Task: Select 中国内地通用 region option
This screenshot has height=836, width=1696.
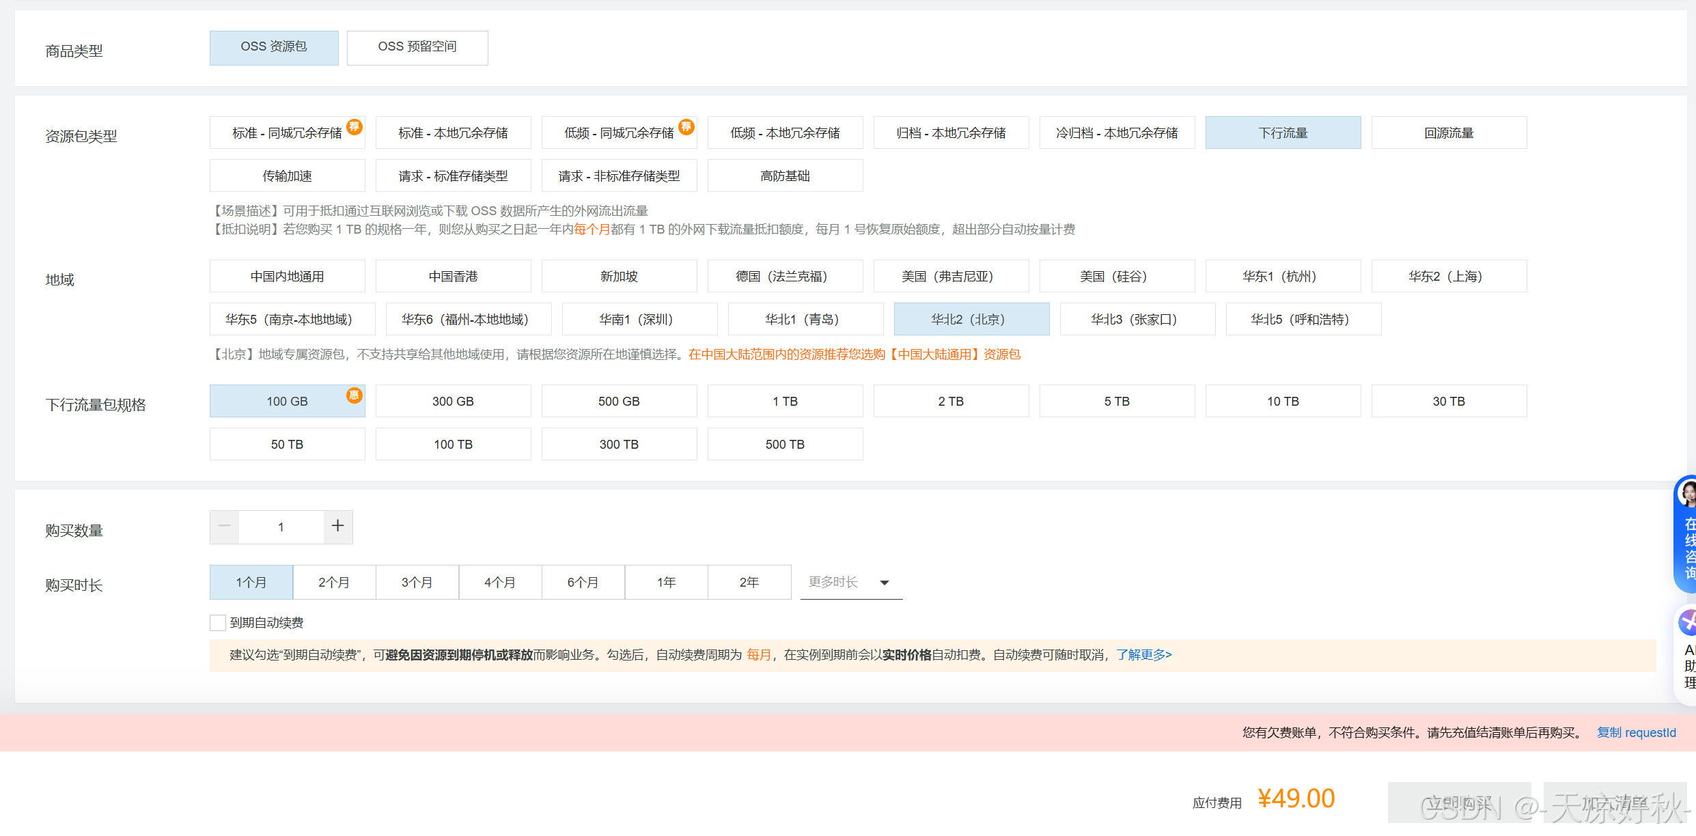Action: point(287,277)
